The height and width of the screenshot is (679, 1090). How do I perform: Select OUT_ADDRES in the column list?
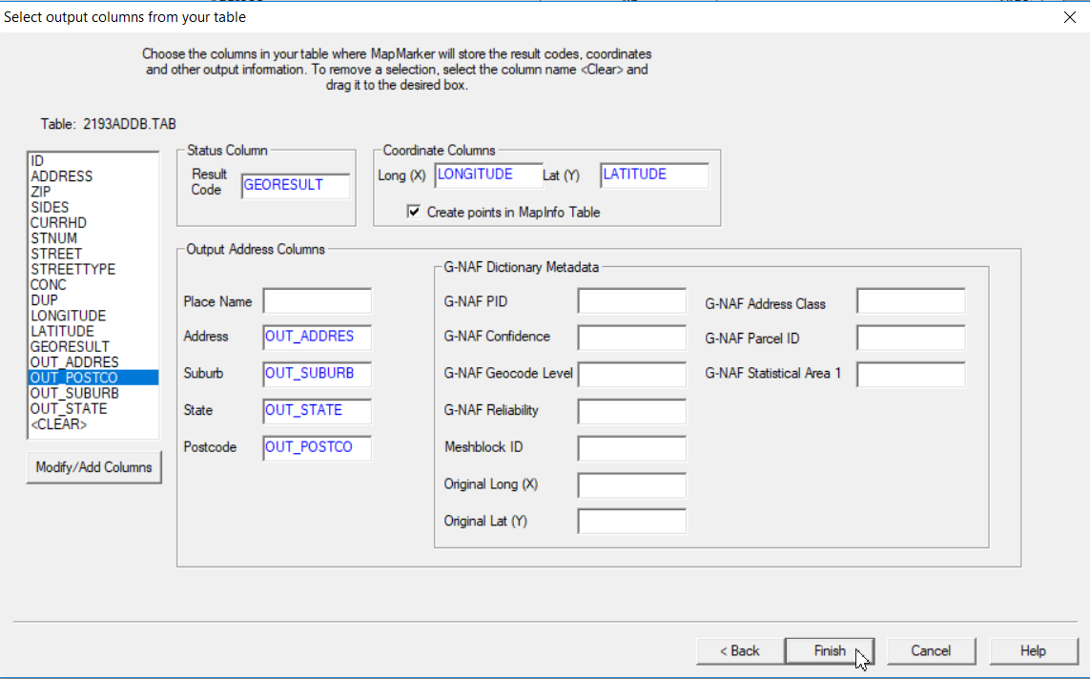click(x=93, y=362)
